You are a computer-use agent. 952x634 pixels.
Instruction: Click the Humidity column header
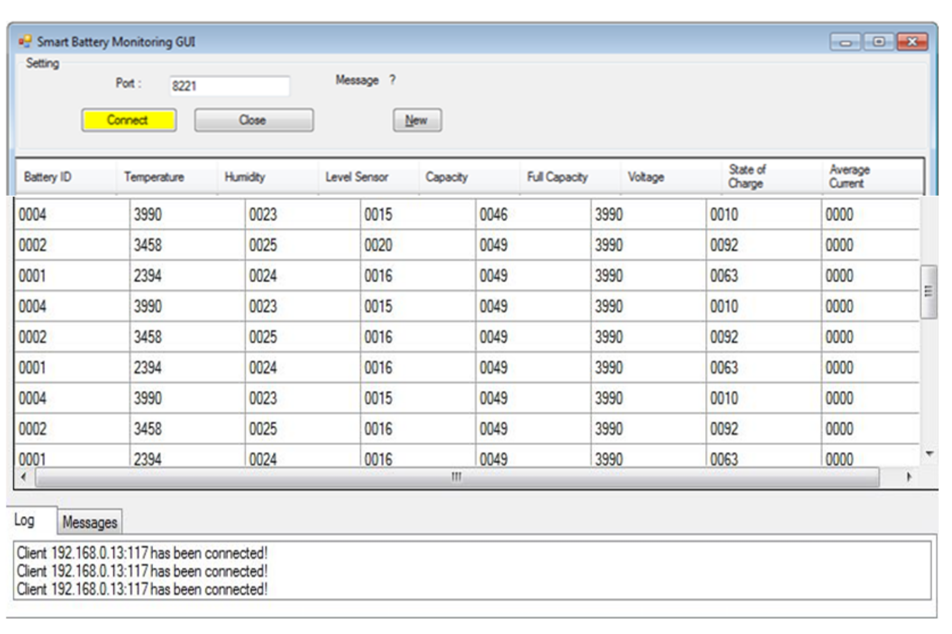267,177
